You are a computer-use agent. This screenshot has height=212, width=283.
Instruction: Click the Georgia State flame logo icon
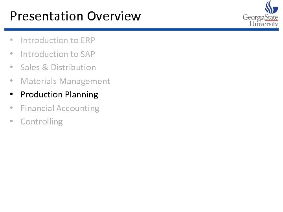(x=271, y=7)
